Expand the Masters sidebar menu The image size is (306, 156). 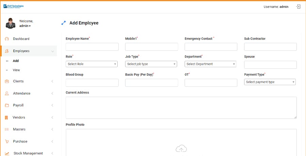click(x=29, y=130)
